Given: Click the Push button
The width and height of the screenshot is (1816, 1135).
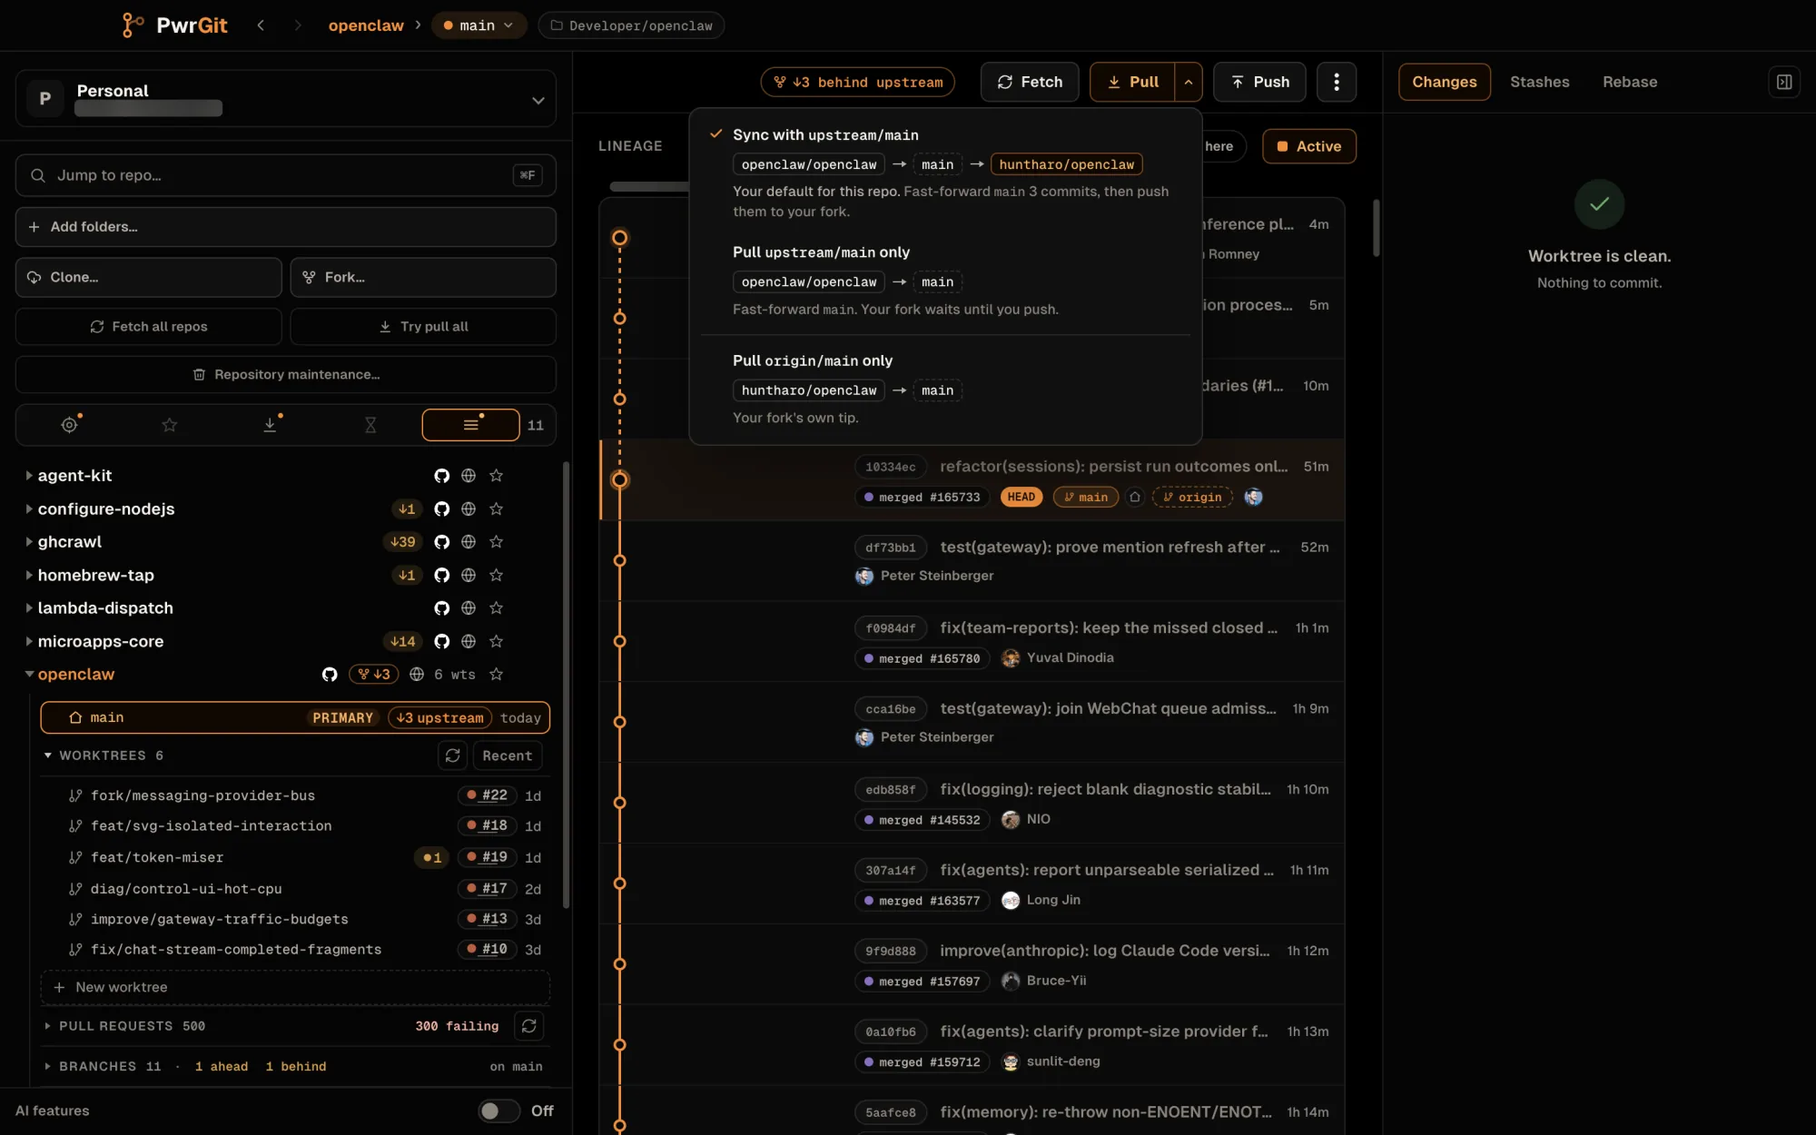Looking at the screenshot, I should [1259, 82].
